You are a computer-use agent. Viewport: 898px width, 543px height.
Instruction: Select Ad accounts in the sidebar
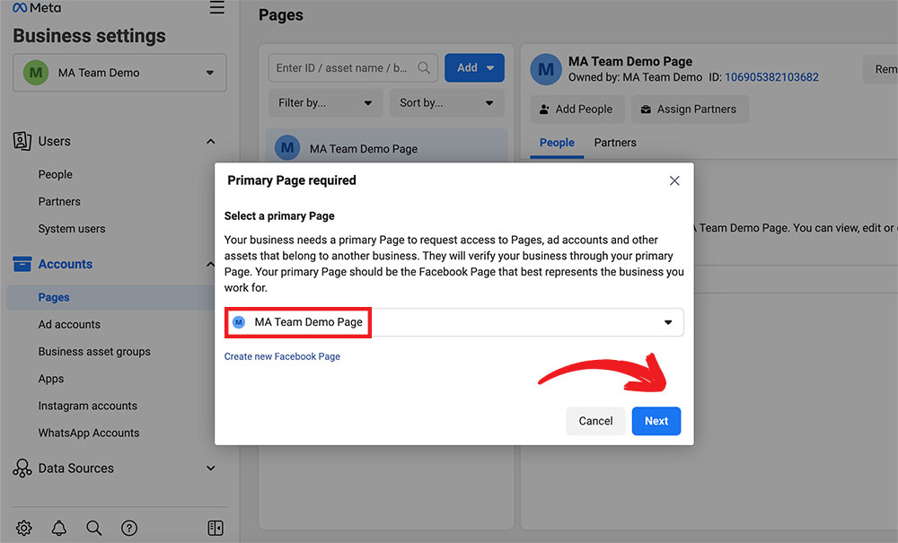coord(69,325)
